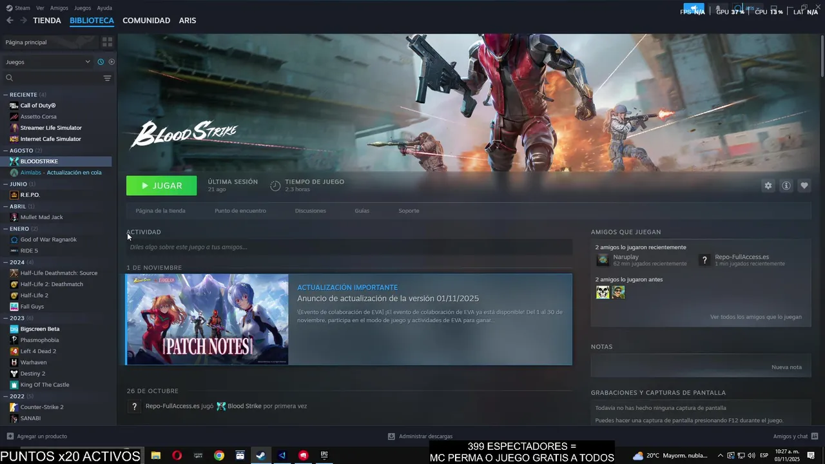The width and height of the screenshot is (825, 464).
Task: Click the skull friend avatar
Action: [603, 293]
